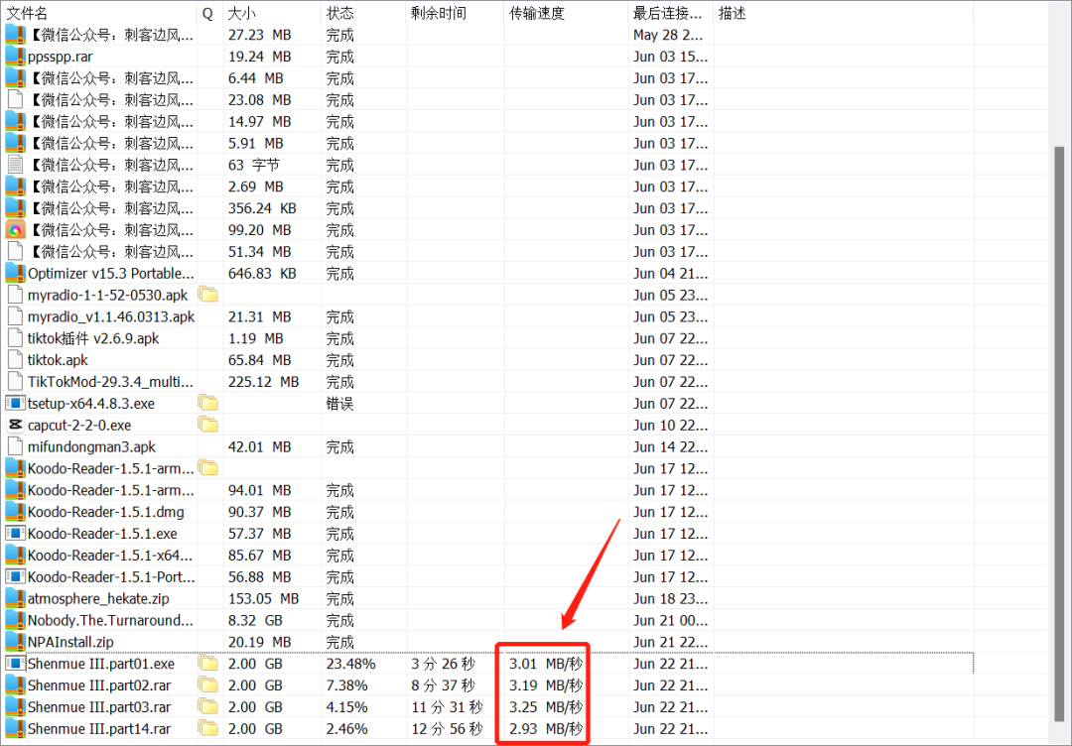The image size is (1072, 746).
Task: Click the Koodo-Reader-1.5.1.exe program icon
Action: [x=15, y=534]
